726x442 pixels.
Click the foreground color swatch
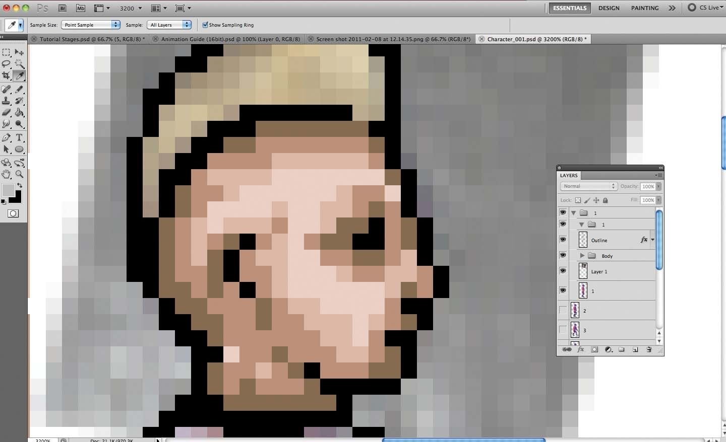(x=8, y=190)
